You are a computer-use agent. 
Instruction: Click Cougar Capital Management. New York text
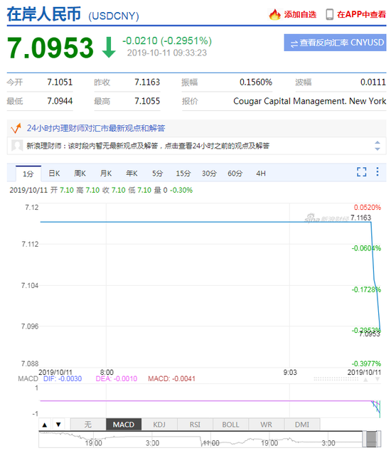tap(309, 101)
